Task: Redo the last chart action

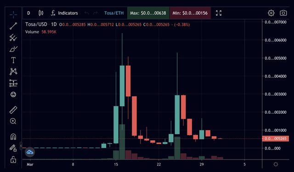Action: [x=95, y=13]
